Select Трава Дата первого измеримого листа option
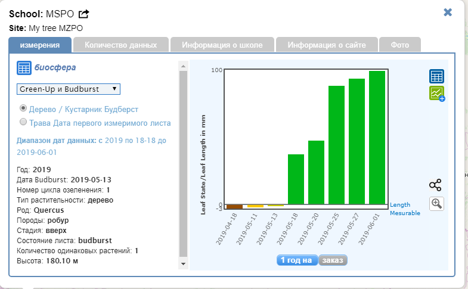468x289 pixels. point(23,122)
